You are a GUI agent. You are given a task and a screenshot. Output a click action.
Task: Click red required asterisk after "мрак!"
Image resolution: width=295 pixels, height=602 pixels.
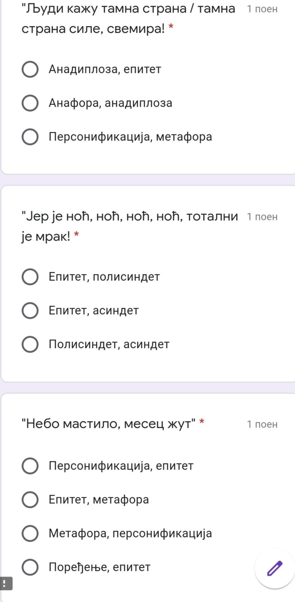76,235
